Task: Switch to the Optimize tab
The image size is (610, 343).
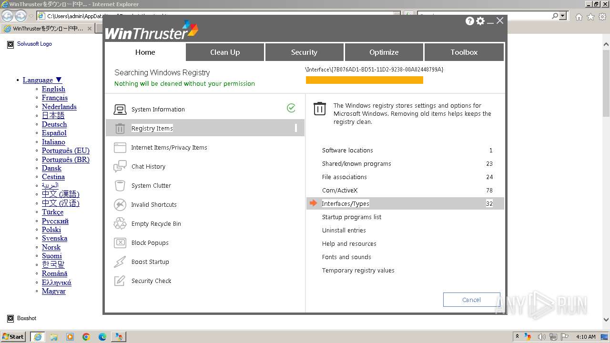Action: click(x=384, y=52)
